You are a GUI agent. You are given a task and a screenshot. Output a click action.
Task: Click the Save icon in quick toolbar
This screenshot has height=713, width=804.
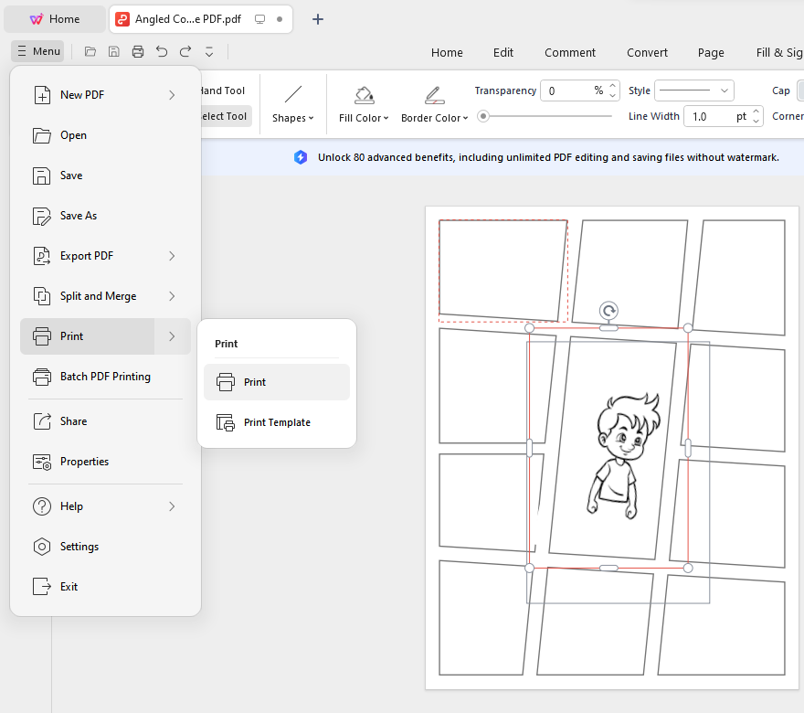coord(113,51)
